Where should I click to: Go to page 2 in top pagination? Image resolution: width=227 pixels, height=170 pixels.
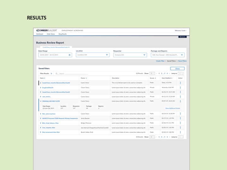coord(161,74)
